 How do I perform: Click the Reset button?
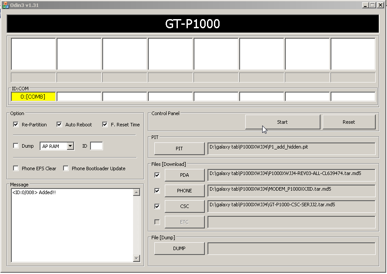[349, 122]
